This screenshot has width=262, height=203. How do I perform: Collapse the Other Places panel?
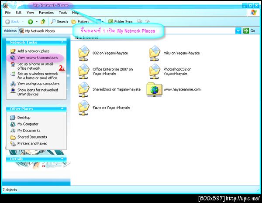click(x=62, y=108)
